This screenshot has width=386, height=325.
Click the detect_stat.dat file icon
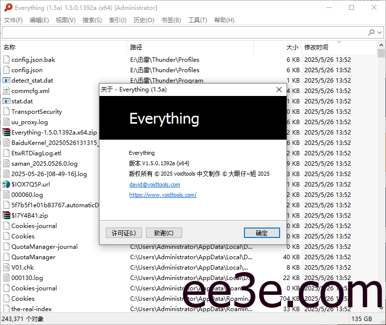[6, 81]
